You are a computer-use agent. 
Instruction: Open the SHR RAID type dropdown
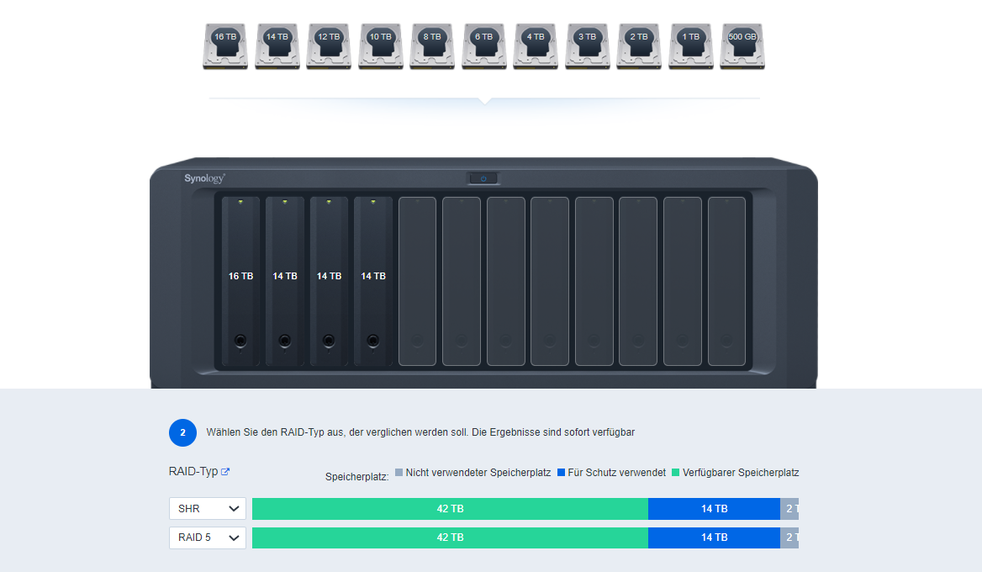click(x=208, y=509)
